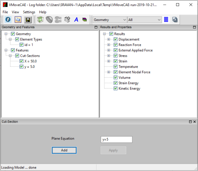The image size is (198, 171).
Task: Collapse the Results tree node
Action: coord(104,34)
